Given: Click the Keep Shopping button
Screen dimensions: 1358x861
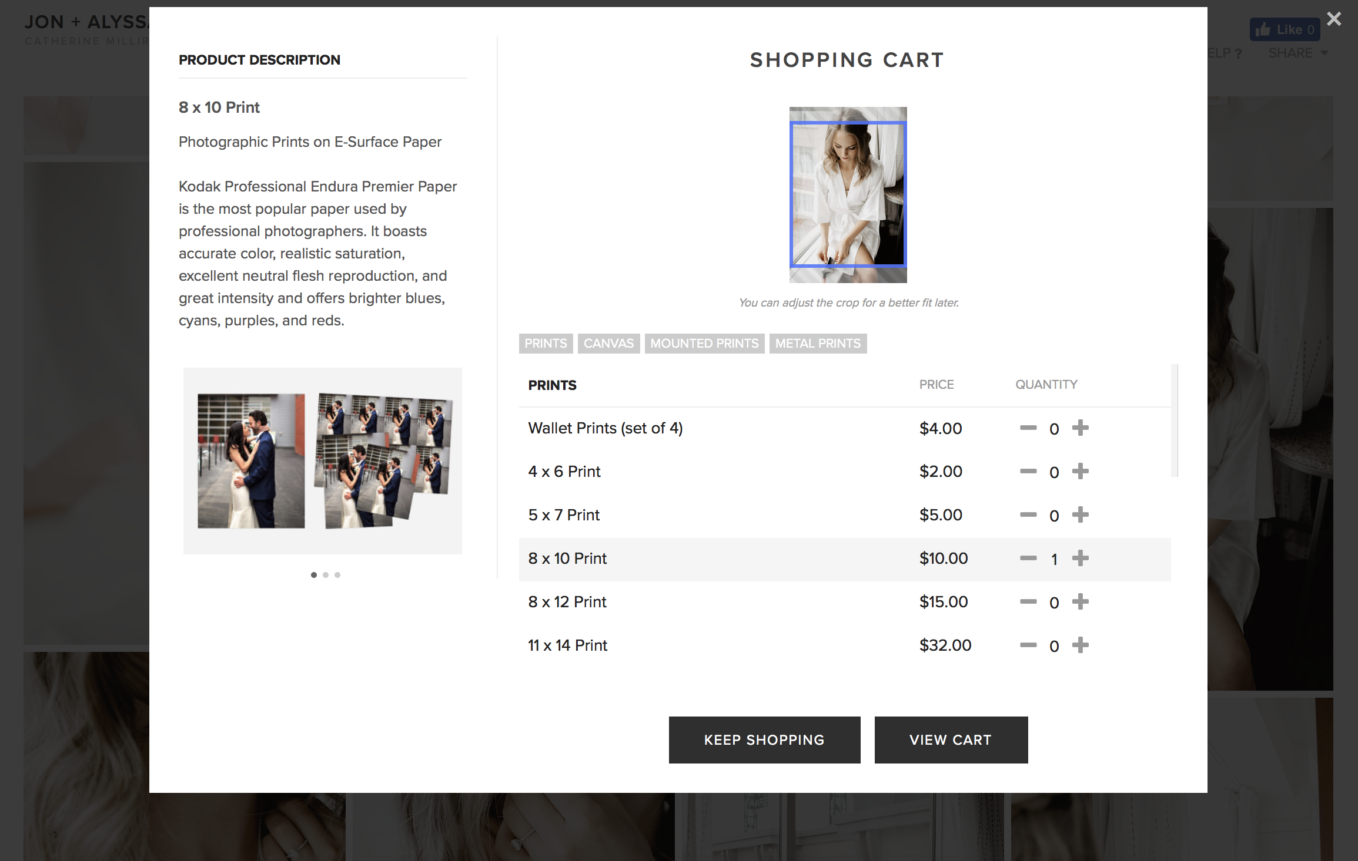Looking at the screenshot, I should point(764,740).
